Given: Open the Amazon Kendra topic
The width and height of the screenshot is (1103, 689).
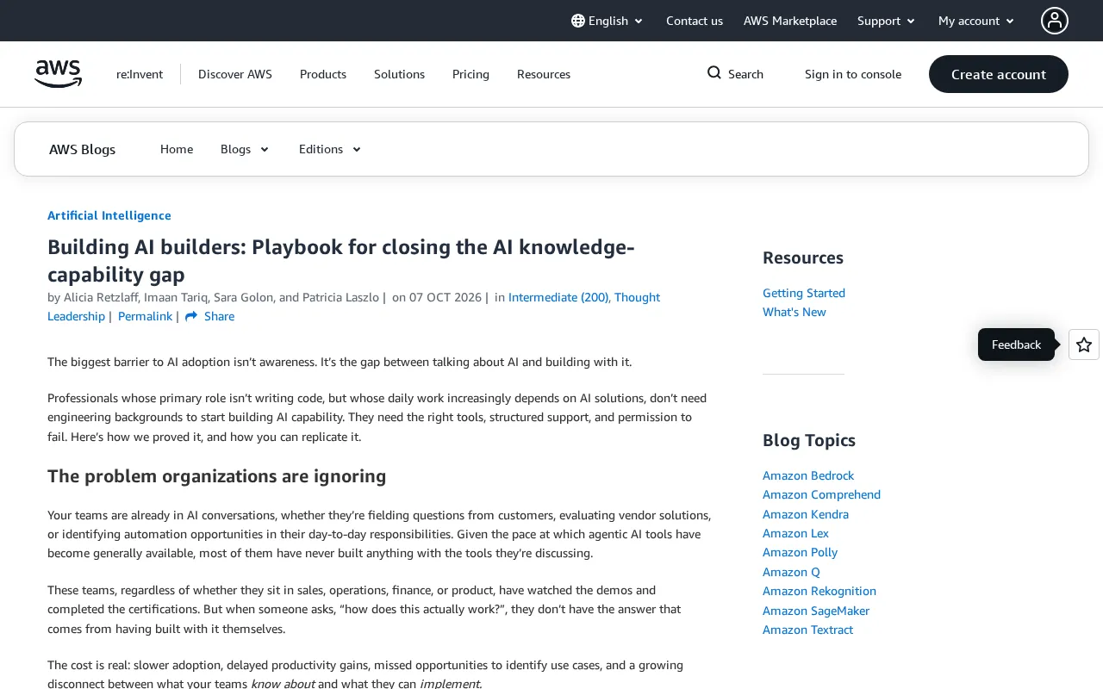Looking at the screenshot, I should (x=806, y=514).
